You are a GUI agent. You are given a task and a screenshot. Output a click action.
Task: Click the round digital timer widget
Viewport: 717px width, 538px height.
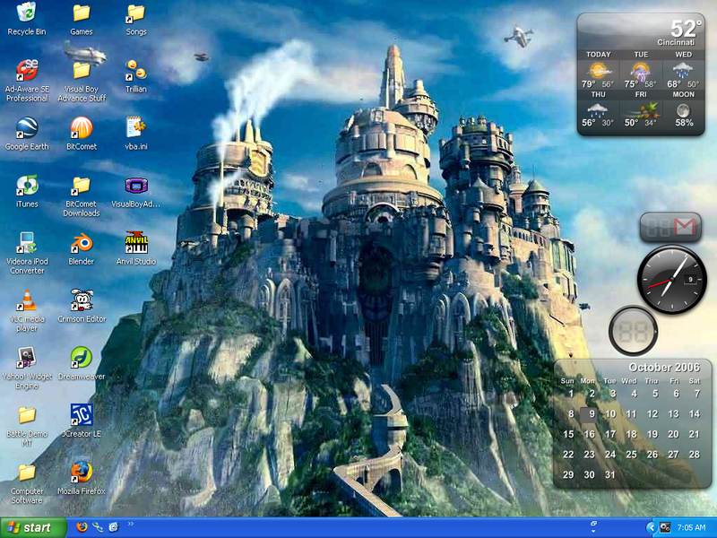point(633,331)
